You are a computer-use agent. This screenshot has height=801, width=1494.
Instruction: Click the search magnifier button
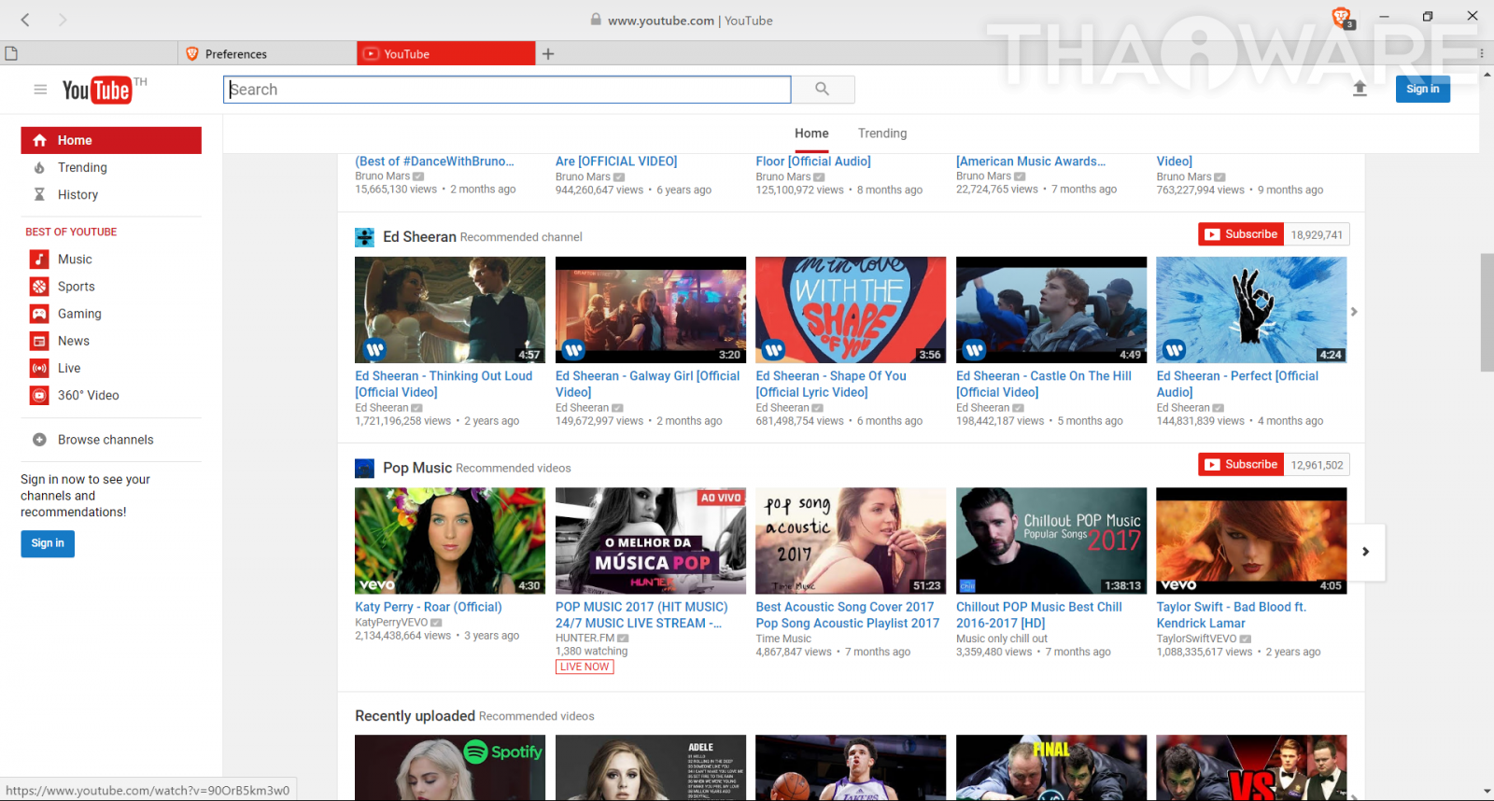(823, 90)
